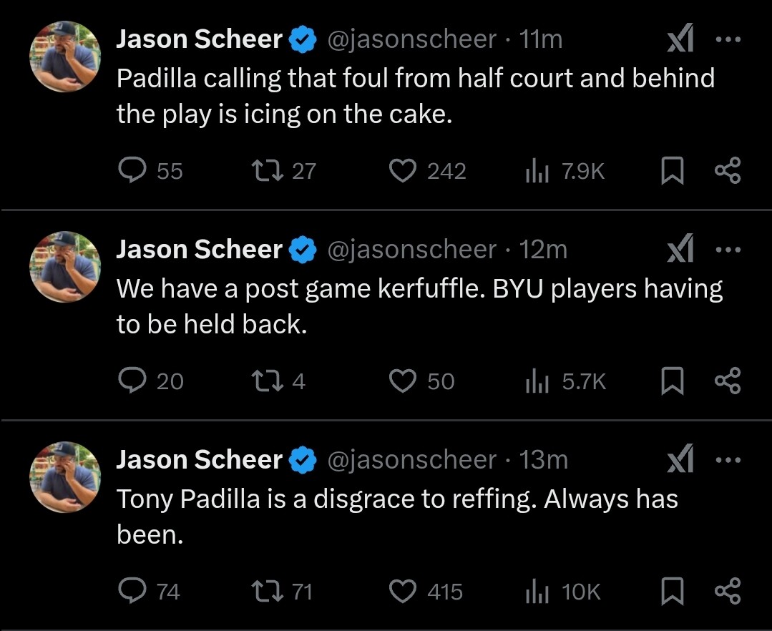Bookmark the icing on the cake tweet

point(672,170)
